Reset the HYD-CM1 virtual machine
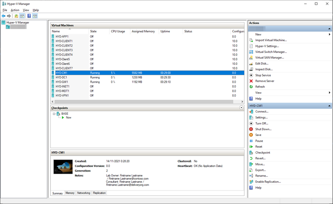Viewport: 333px width, 204px height. pos(258,147)
